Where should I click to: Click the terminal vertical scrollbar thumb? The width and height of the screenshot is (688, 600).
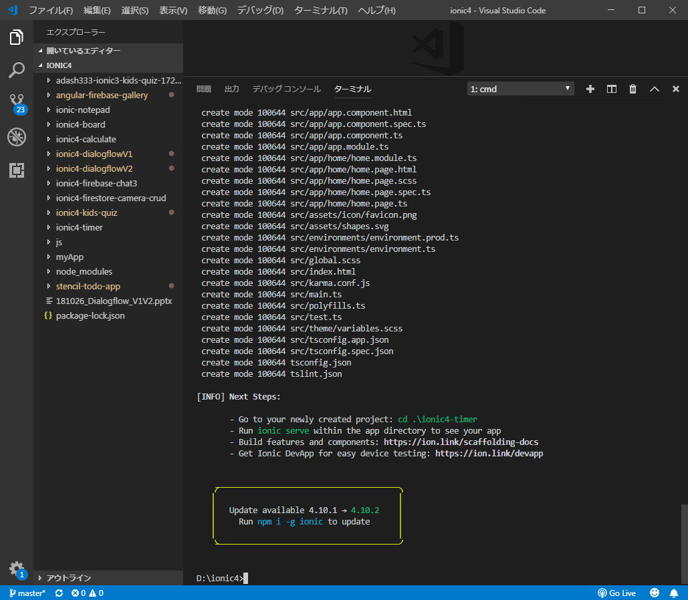[x=684, y=545]
